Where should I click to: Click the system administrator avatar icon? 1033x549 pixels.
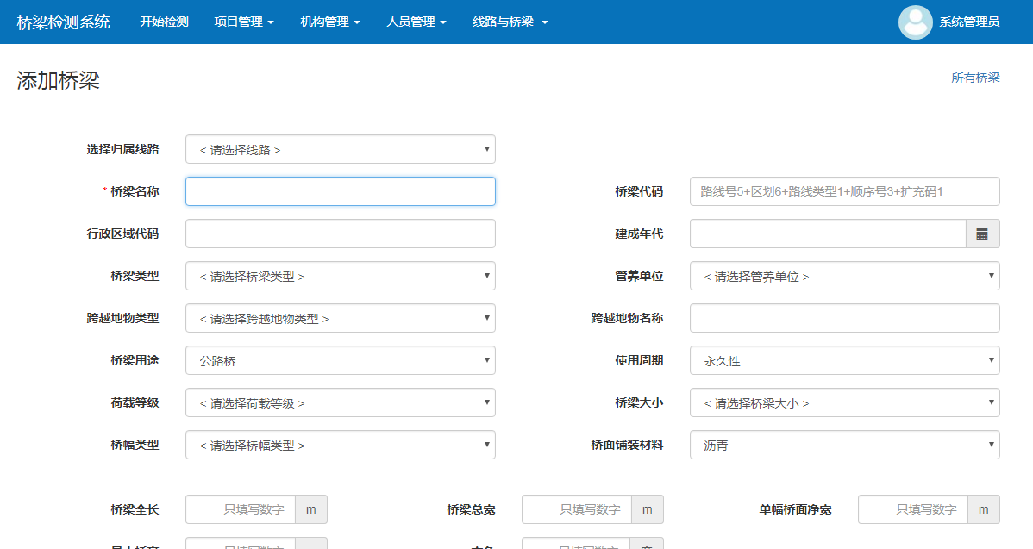[x=915, y=22]
